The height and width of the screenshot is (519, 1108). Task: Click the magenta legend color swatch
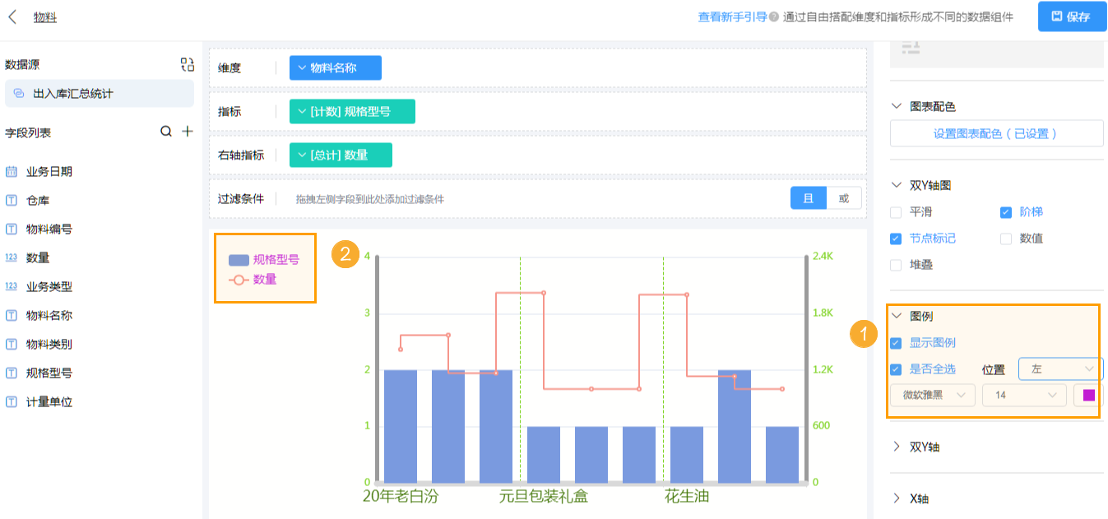pyautogui.click(x=1088, y=395)
